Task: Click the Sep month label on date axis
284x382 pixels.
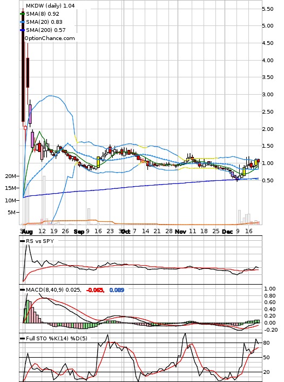Action: [x=79, y=232]
